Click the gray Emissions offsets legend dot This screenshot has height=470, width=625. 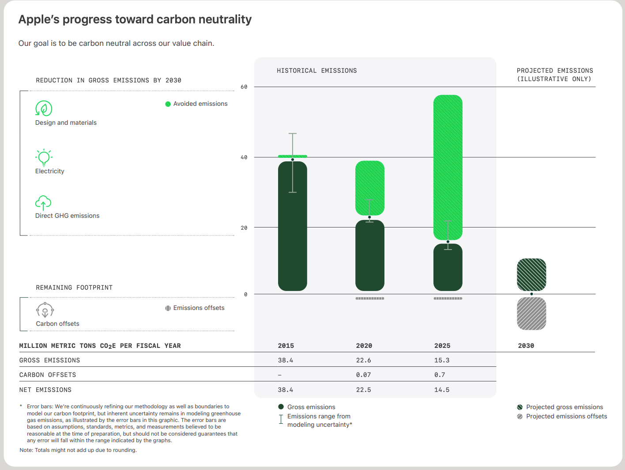tap(168, 308)
